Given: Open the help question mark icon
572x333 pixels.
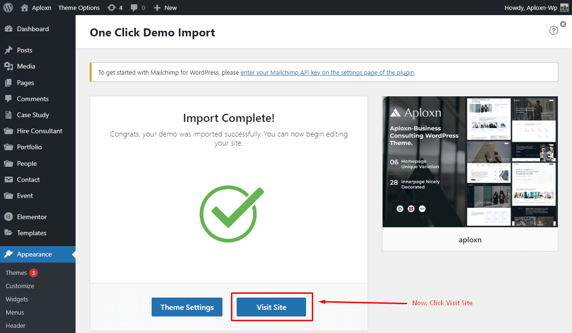Looking at the screenshot, I should pyautogui.click(x=554, y=30).
